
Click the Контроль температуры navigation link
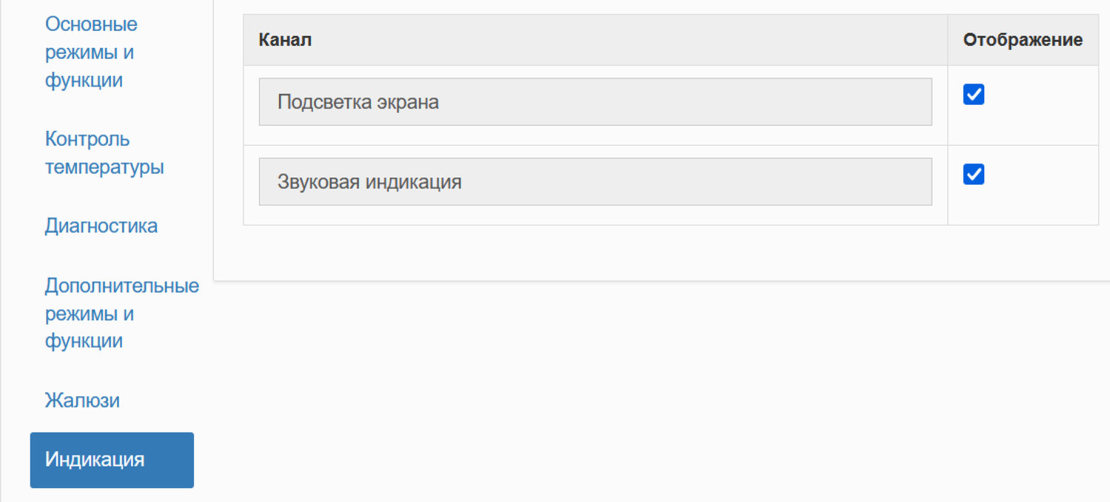point(104,152)
